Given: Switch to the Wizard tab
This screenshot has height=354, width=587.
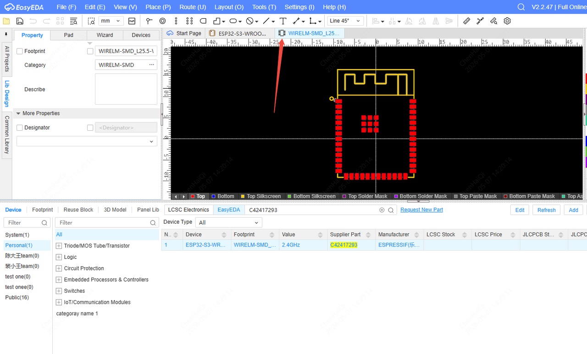Looking at the screenshot, I should (105, 35).
